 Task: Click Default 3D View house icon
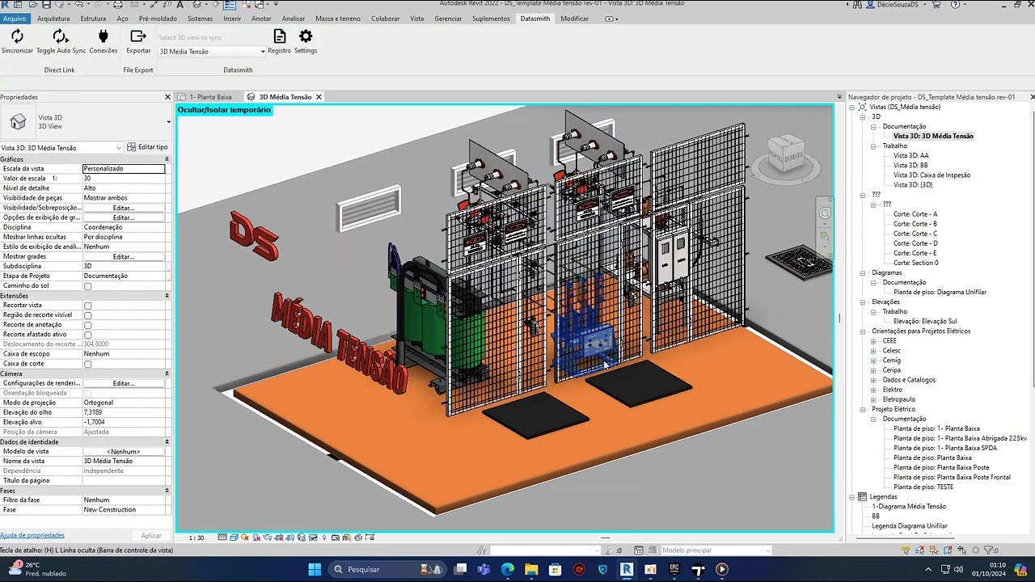click(196, 5)
